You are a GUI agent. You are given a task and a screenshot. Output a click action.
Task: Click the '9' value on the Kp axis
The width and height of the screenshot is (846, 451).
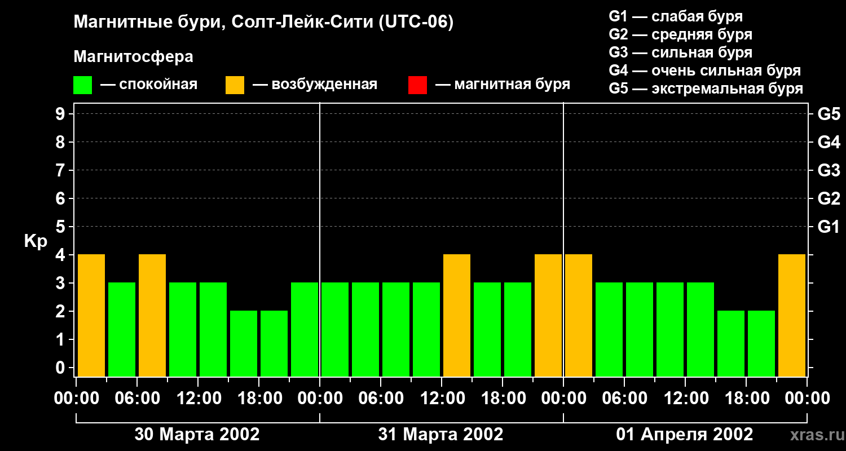[61, 114]
